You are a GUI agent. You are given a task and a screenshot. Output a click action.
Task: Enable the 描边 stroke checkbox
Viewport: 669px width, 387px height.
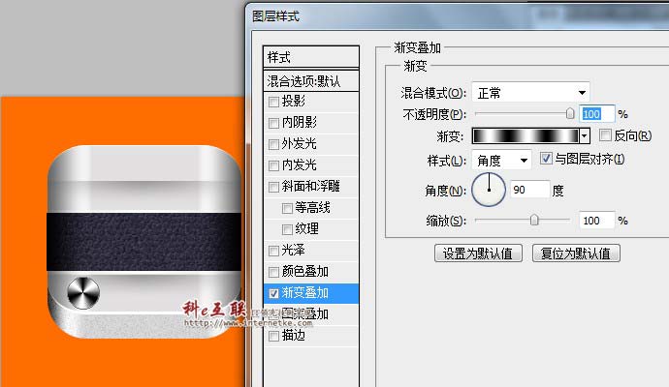274,336
